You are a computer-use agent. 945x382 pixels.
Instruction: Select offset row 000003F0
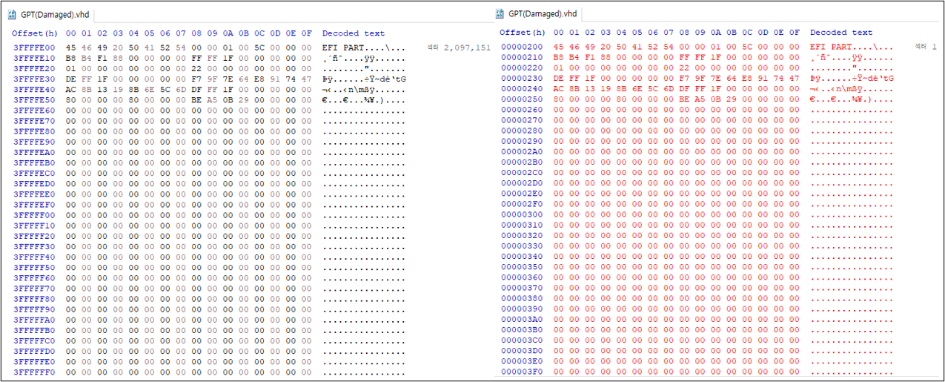tap(697, 372)
